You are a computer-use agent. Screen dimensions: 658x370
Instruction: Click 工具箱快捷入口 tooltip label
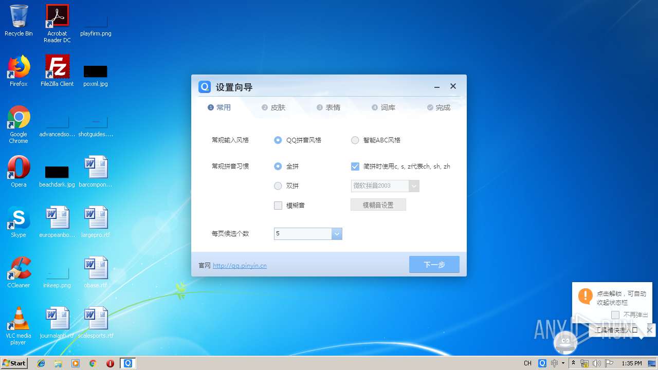click(616, 330)
